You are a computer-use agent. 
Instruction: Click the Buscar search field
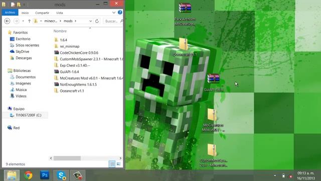tap(112, 21)
